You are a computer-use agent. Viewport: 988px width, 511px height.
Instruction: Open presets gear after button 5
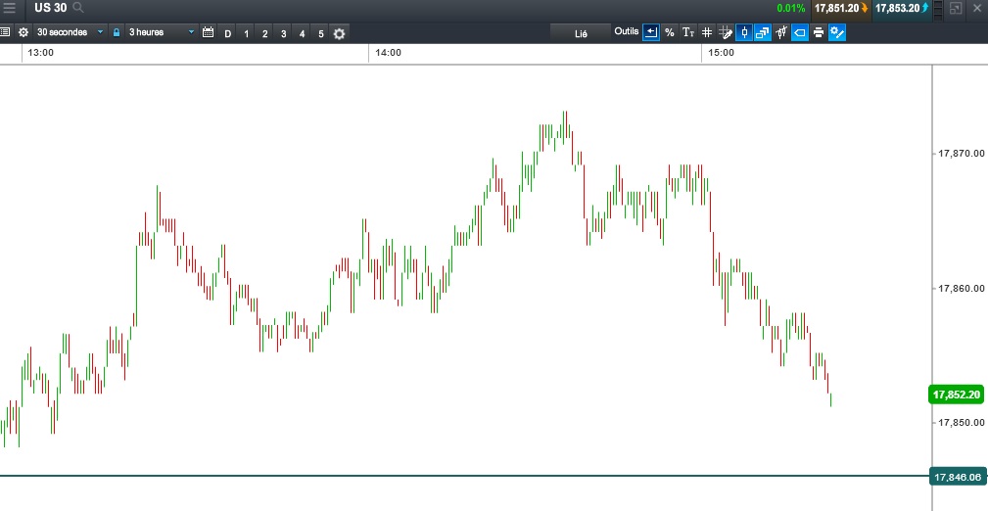click(x=339, y=34)
